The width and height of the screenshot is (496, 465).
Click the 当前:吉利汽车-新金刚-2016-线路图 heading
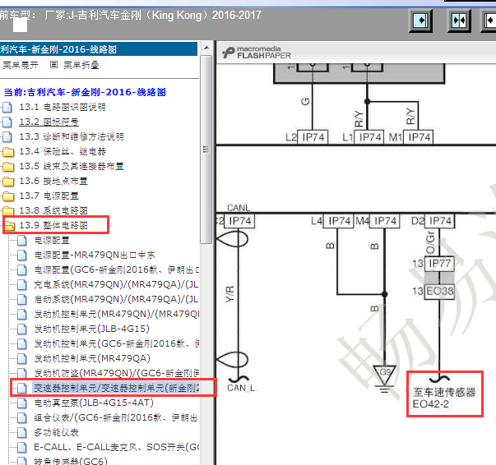85,92
